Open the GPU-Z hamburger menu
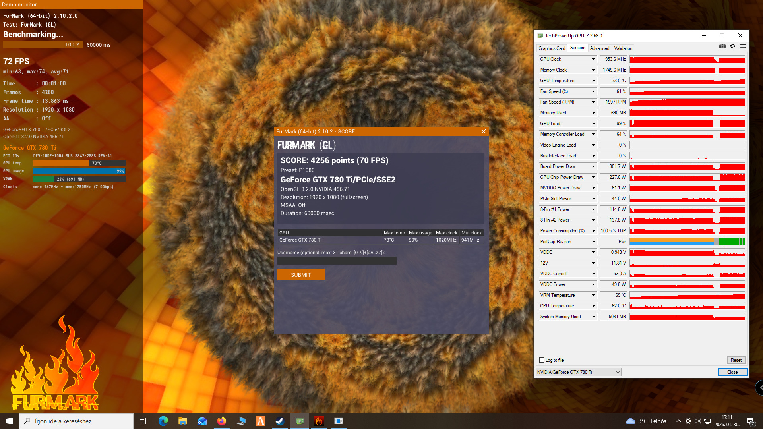 [x=743, y=46]
